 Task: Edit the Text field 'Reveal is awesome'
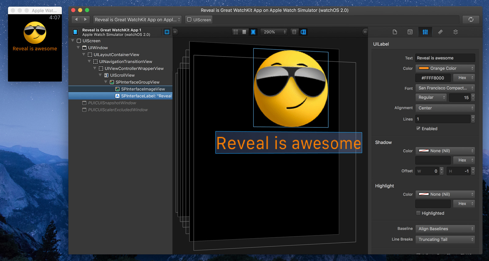(x=445, y=58)
